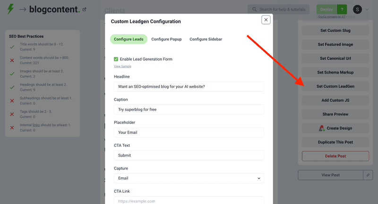Click the Set Custom LeadGen button
The image size is (378, 204).
(335, 86)
